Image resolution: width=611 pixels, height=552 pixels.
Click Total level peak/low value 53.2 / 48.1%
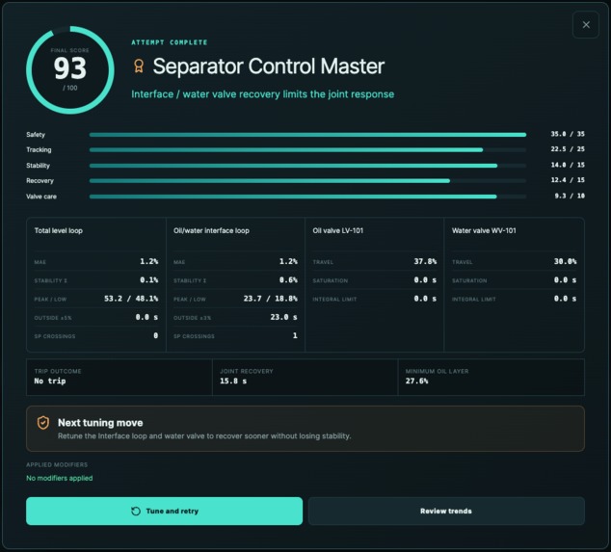click(x=131, y=299)
